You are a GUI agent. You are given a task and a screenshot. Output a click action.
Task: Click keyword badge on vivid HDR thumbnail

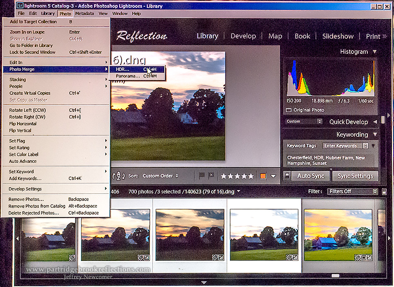pos(357,258)
